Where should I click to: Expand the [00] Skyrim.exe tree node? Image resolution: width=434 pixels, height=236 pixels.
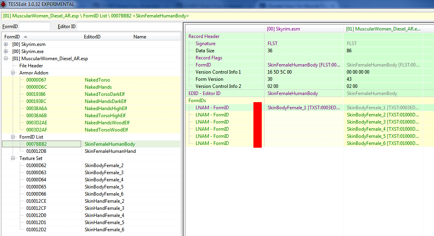[x=6, y=51]
